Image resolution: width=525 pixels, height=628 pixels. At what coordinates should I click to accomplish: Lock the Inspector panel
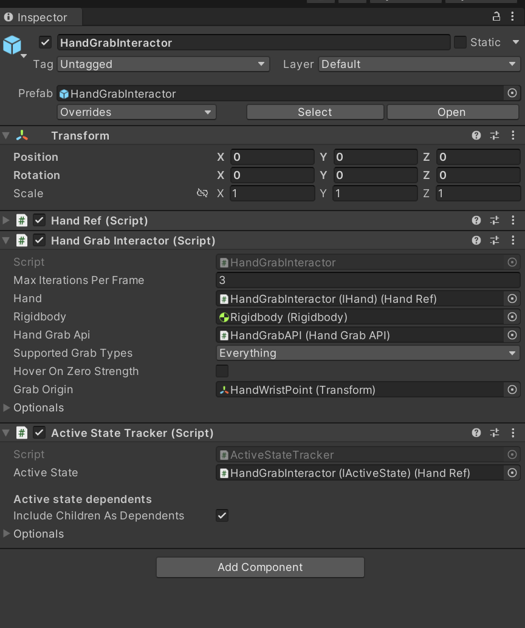[496, 16]
